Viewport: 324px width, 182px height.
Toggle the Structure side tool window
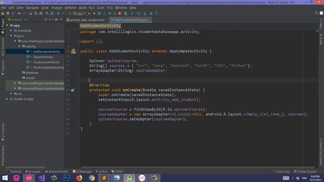[3, 47]
